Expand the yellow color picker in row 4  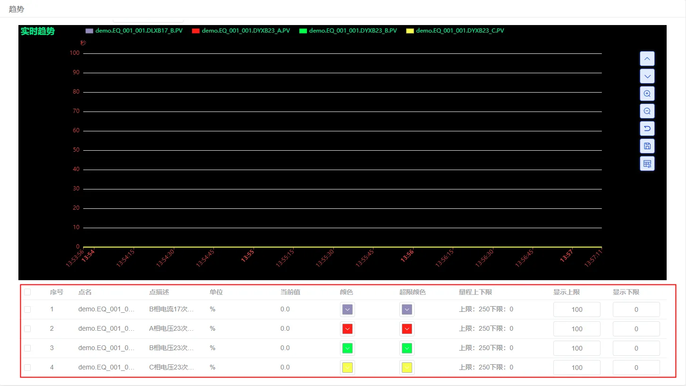pyautogui.click(x=347, y=368)
